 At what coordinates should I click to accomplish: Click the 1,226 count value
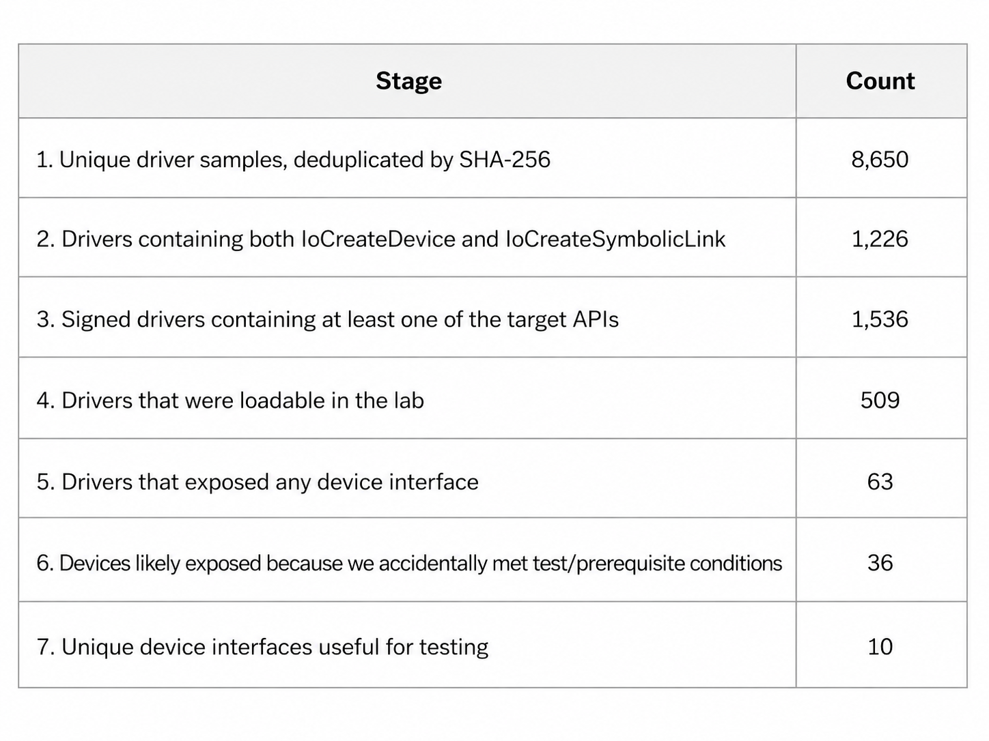(x=880, y=239)
